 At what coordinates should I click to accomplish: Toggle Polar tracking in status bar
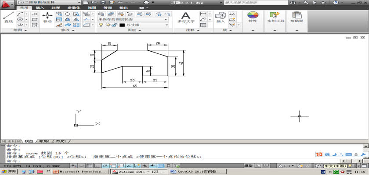coord(105,166)
